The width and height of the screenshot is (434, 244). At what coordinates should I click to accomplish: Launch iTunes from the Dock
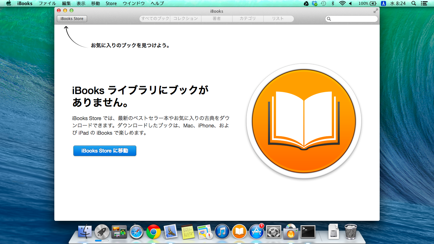tap(222, 232)
